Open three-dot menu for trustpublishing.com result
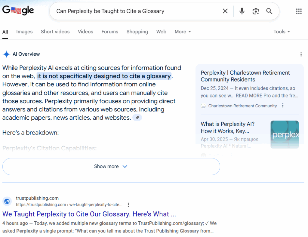This screenshot has height=237, width=308. 128,205
